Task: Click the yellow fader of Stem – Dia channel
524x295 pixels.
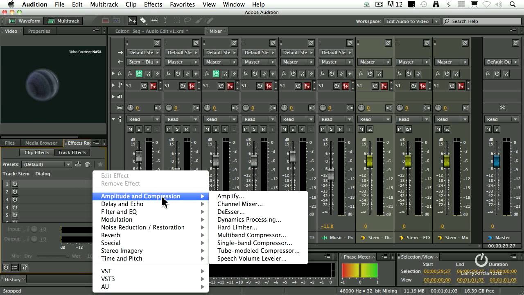Action: click(x=369, y=161)
